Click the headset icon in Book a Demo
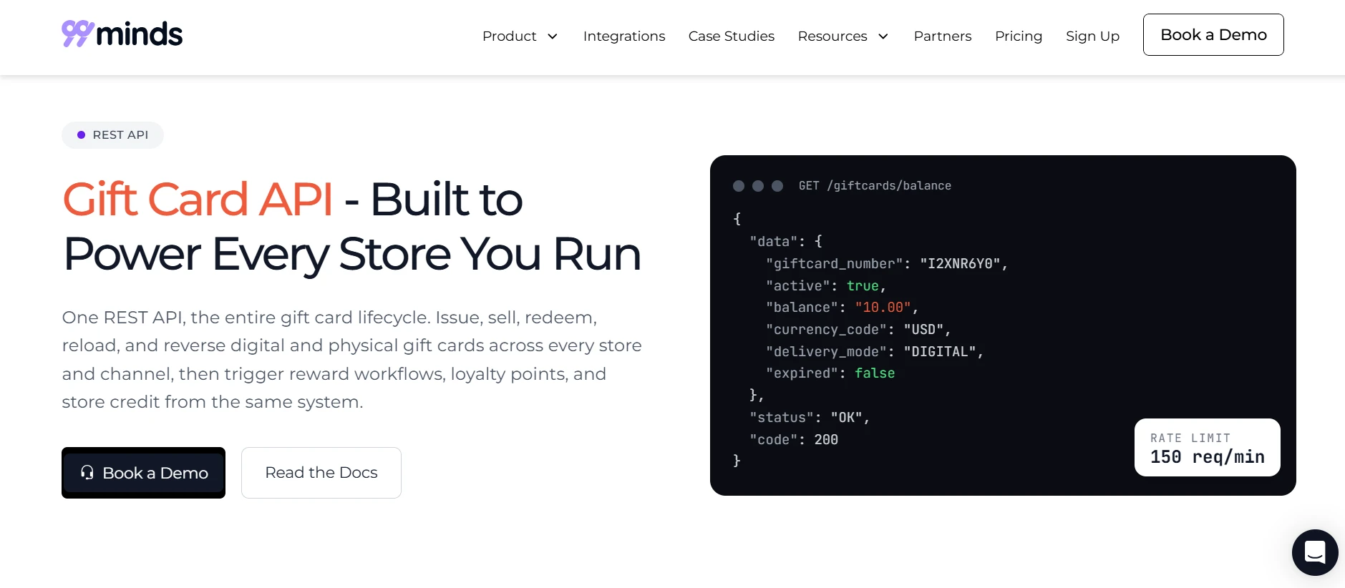The image size is (1345, 588). [x=87, y=472]
